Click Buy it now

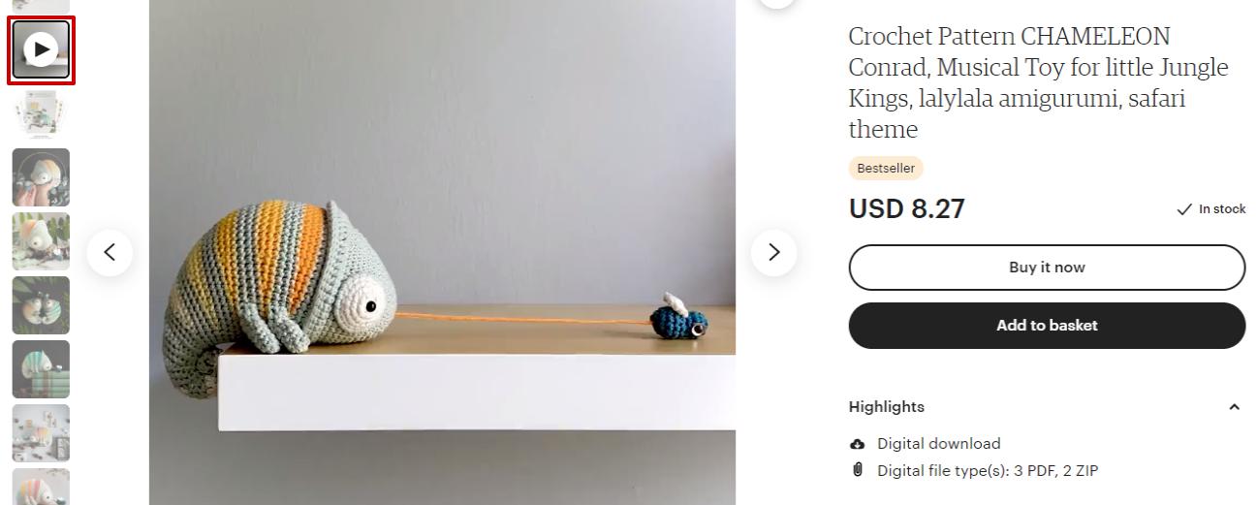tap(1047, 268)
